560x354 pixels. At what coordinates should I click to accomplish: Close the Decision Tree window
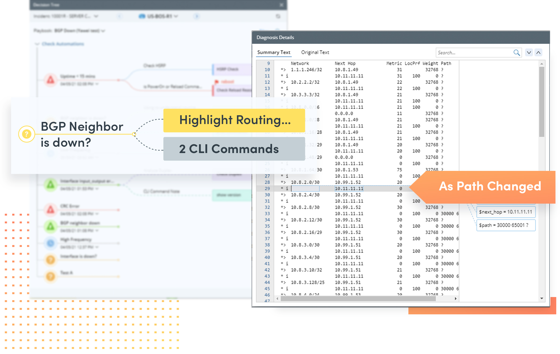[x=281, y=5]
